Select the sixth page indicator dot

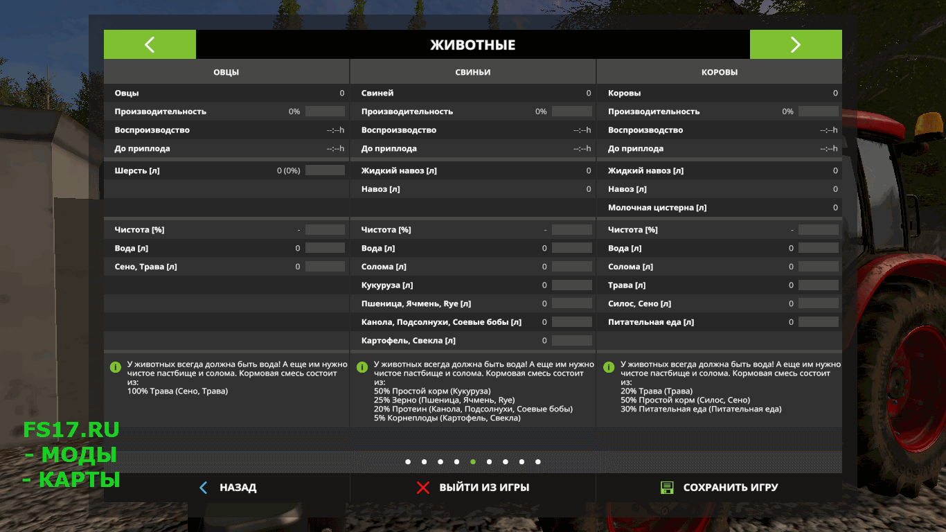tap(489, 461)
